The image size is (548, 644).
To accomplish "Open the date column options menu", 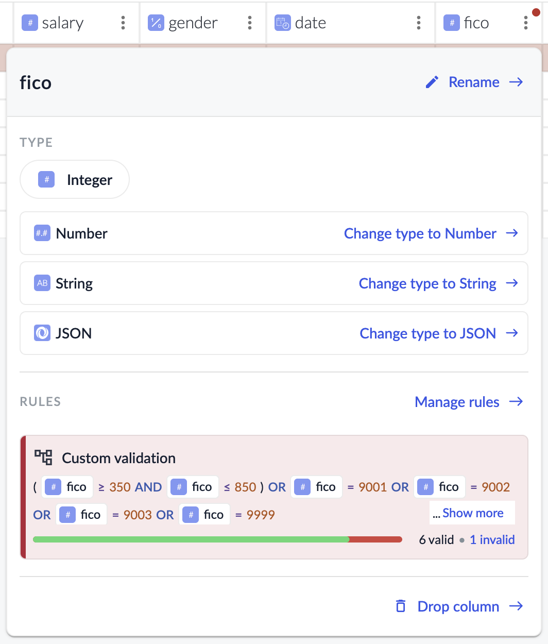I will [419, 23].
